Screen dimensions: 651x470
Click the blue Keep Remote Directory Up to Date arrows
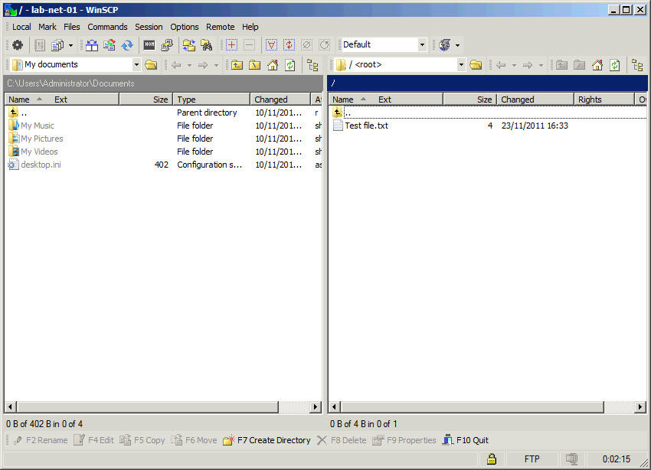127,45
